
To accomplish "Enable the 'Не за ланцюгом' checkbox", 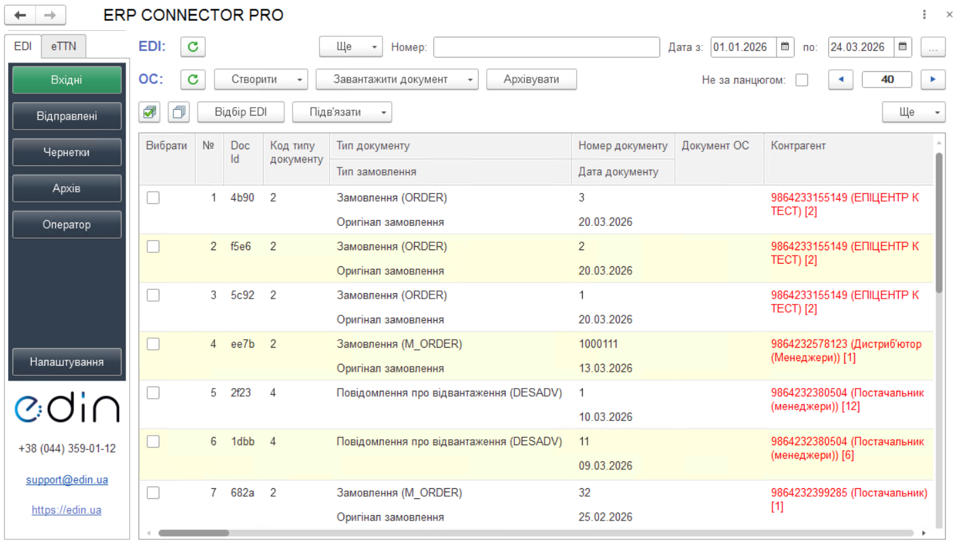I will 801,80.
